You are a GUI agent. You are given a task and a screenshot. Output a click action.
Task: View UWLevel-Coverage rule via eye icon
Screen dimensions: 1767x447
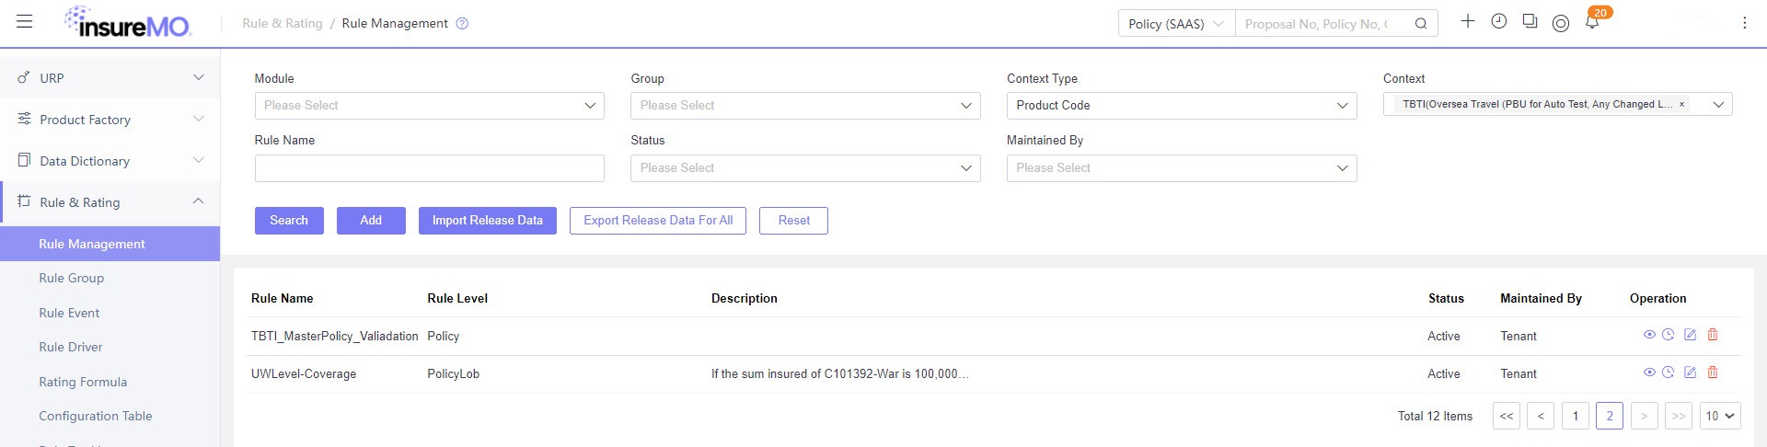1649,372
